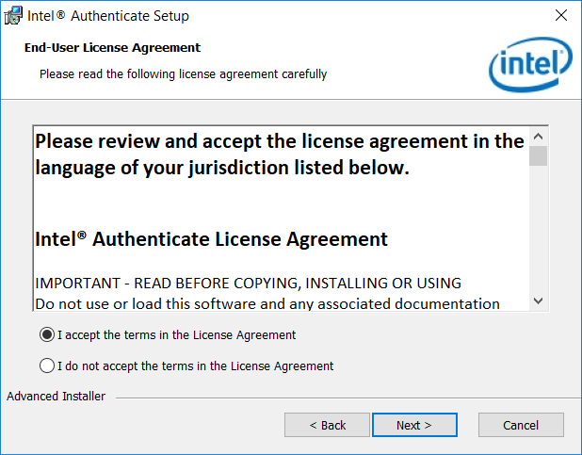Click the license scroll up arrow
This screenshot has height=455, width=582.
coord(538,137)
